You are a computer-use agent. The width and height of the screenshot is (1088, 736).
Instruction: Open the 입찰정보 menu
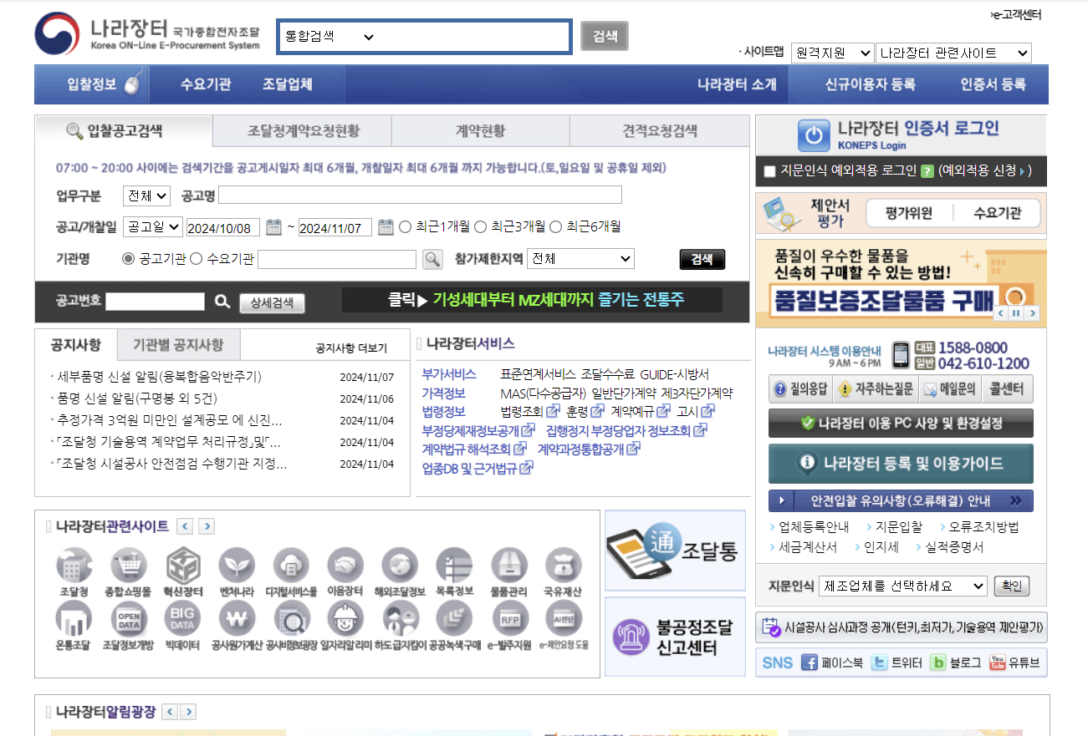(x=92, y=84)
